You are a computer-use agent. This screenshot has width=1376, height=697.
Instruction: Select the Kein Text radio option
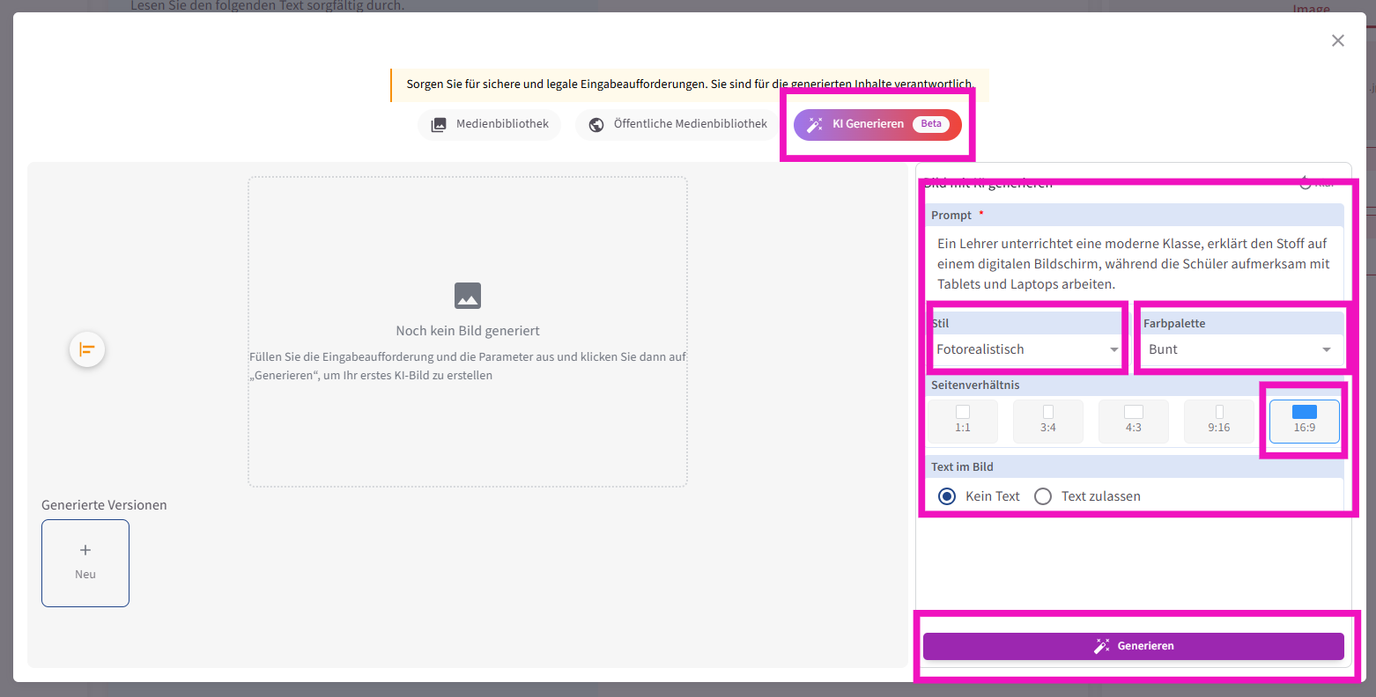(947, 496)
